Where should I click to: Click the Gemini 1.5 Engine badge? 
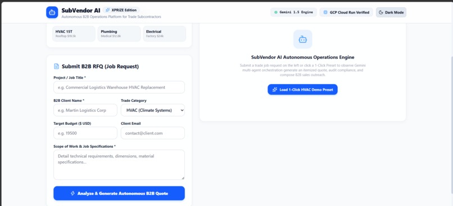click(x=293, y=12)
